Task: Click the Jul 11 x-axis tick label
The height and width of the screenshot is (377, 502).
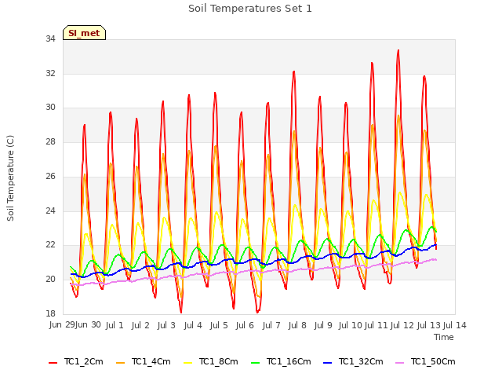Action: point(376,325)
